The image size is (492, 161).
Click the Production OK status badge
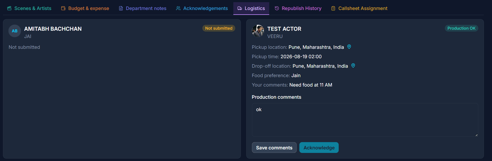461,28
